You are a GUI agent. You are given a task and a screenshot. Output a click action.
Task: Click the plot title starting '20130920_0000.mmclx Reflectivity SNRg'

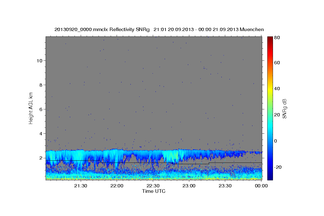(x=159, y=30)
